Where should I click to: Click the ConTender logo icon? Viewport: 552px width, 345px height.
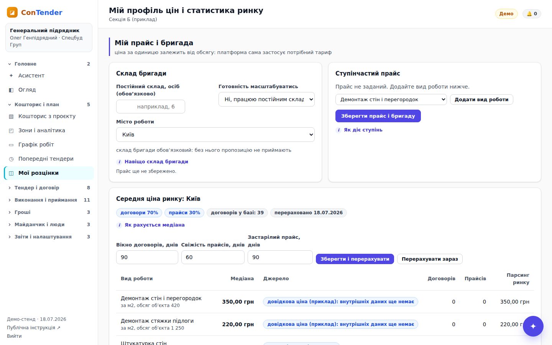[12, 12]
